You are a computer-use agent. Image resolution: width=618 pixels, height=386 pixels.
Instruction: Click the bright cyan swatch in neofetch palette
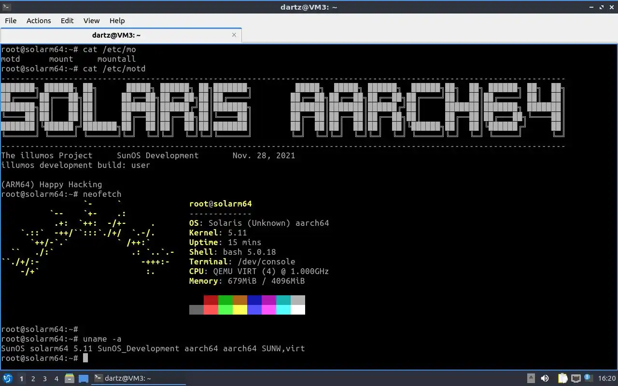coord(283,310)
